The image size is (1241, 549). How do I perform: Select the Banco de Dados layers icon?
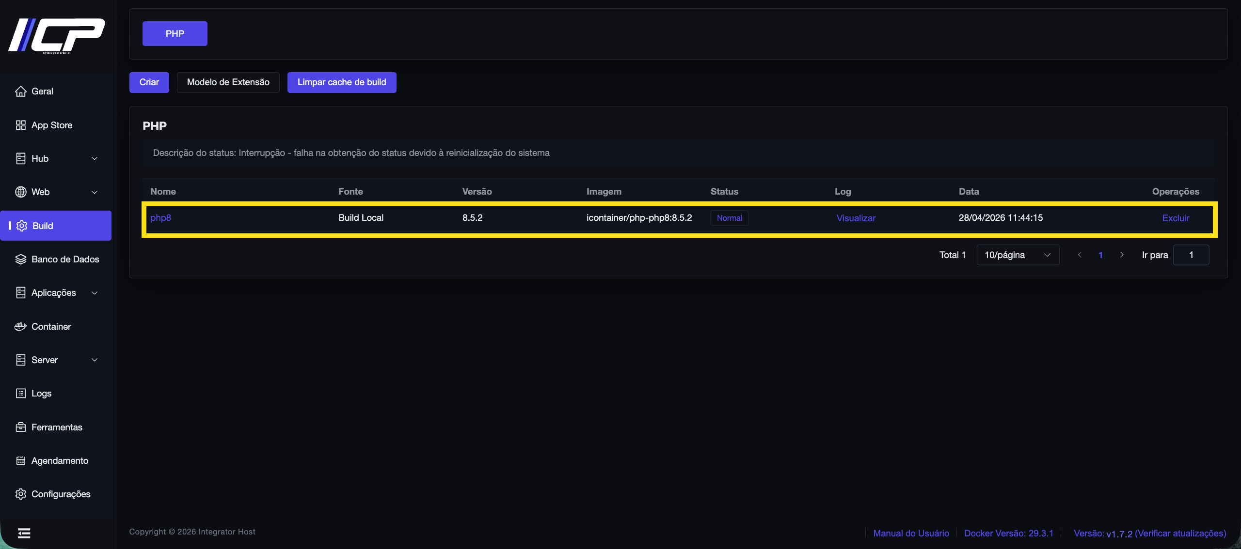coord(20,259)
